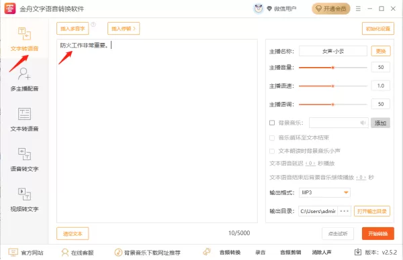Click the diamond icon next to 微信用户
Image resolution: width=403 pixels, height=260 pixels.
click(269, 9)
